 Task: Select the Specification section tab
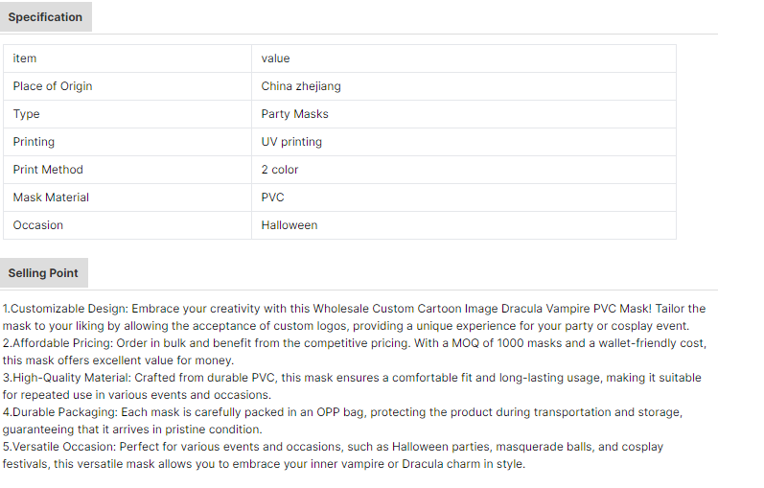coord(45,17)
